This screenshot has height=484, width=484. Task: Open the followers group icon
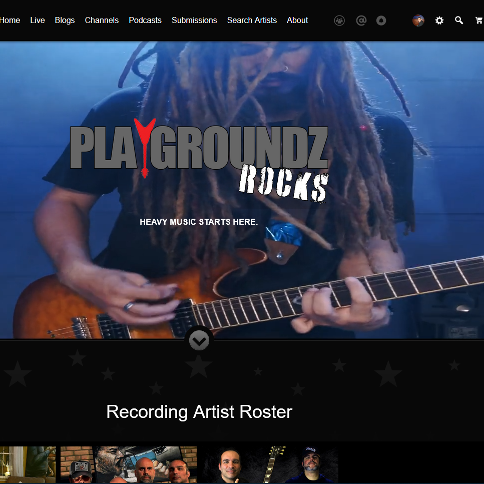pos(339,21)
